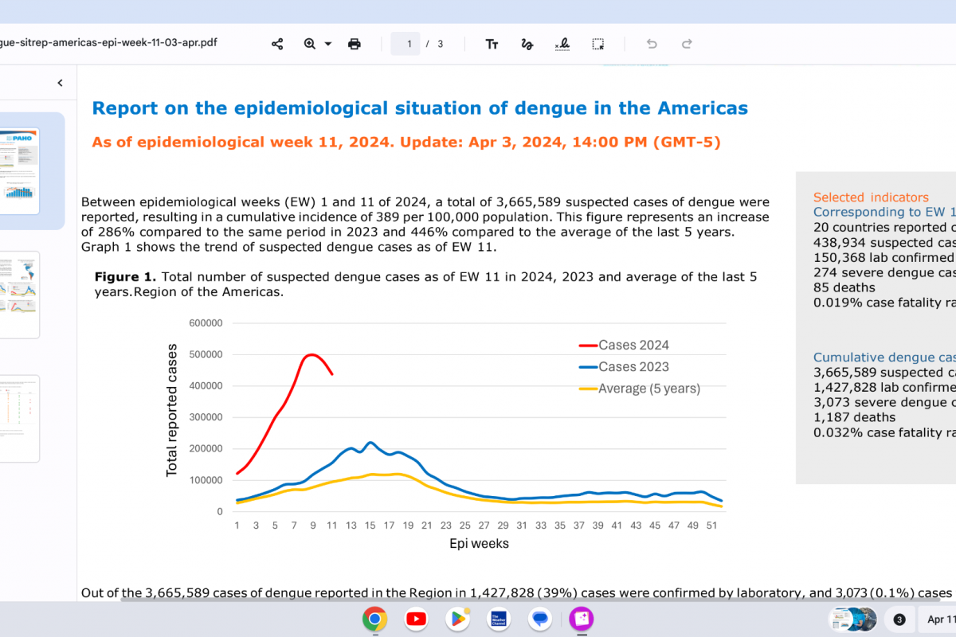956x637 pixels.
Task: Click the share icon in the toolbar
Action: tap(277, 44)
